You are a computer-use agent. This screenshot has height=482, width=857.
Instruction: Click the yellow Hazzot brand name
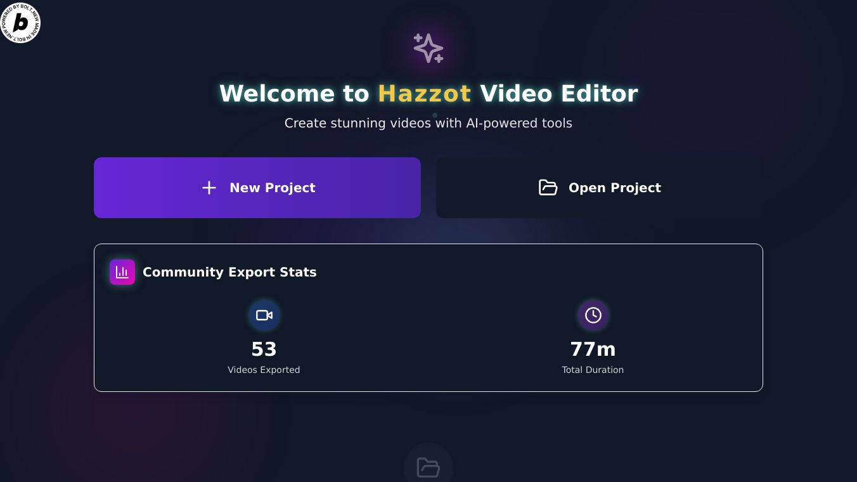[425, 94]
